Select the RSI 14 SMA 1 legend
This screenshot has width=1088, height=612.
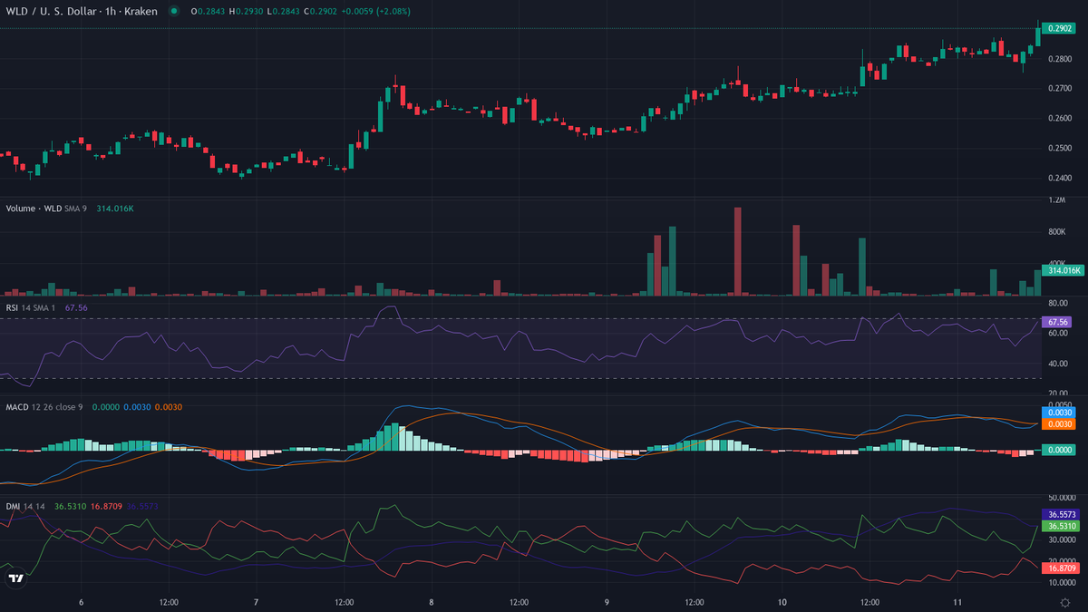point(31,307)
